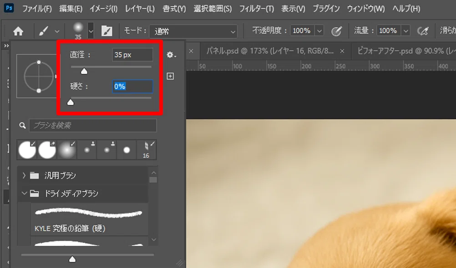Open the brush panel gear settings menu

coord(171,55)
